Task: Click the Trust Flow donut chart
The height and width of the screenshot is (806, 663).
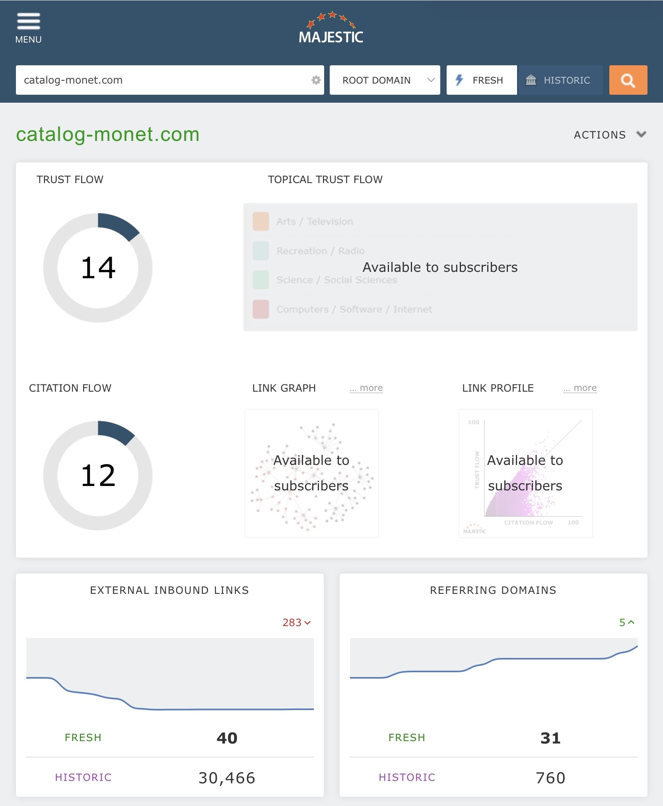Action: pyautogui.click(x=98, y=267)
